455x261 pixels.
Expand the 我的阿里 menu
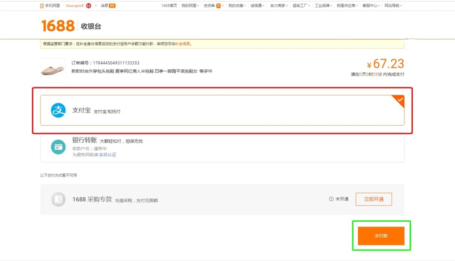pyautogui.click(x=191, y=6)
